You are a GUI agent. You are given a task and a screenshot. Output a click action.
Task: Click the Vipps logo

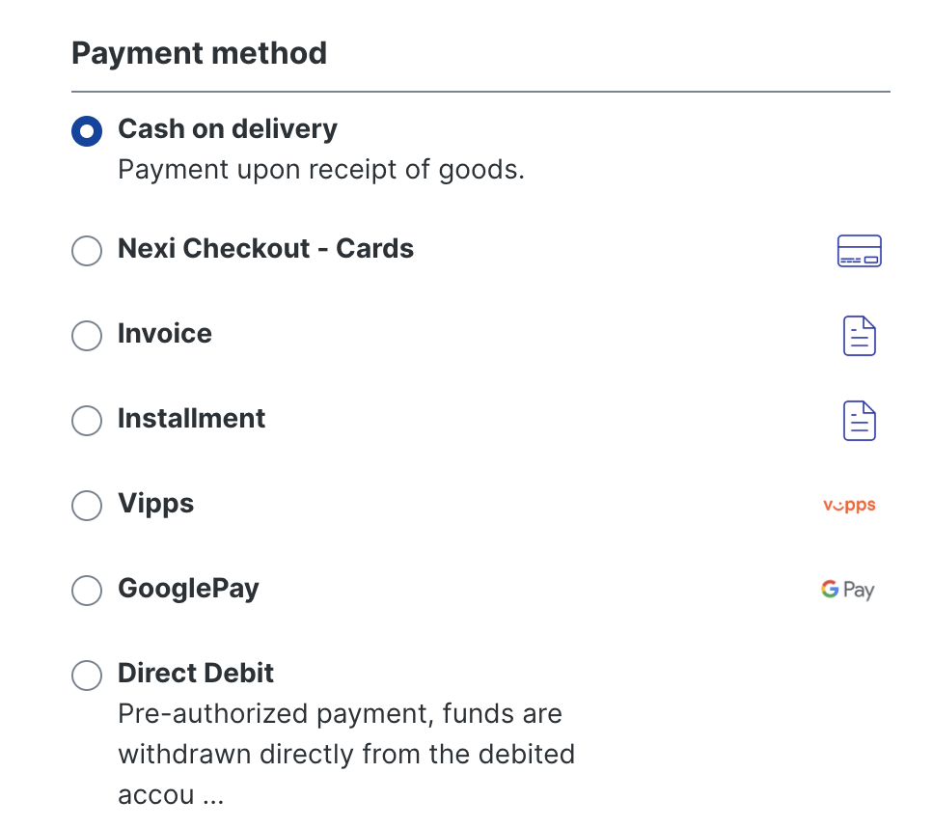click(x=847, y=505)
